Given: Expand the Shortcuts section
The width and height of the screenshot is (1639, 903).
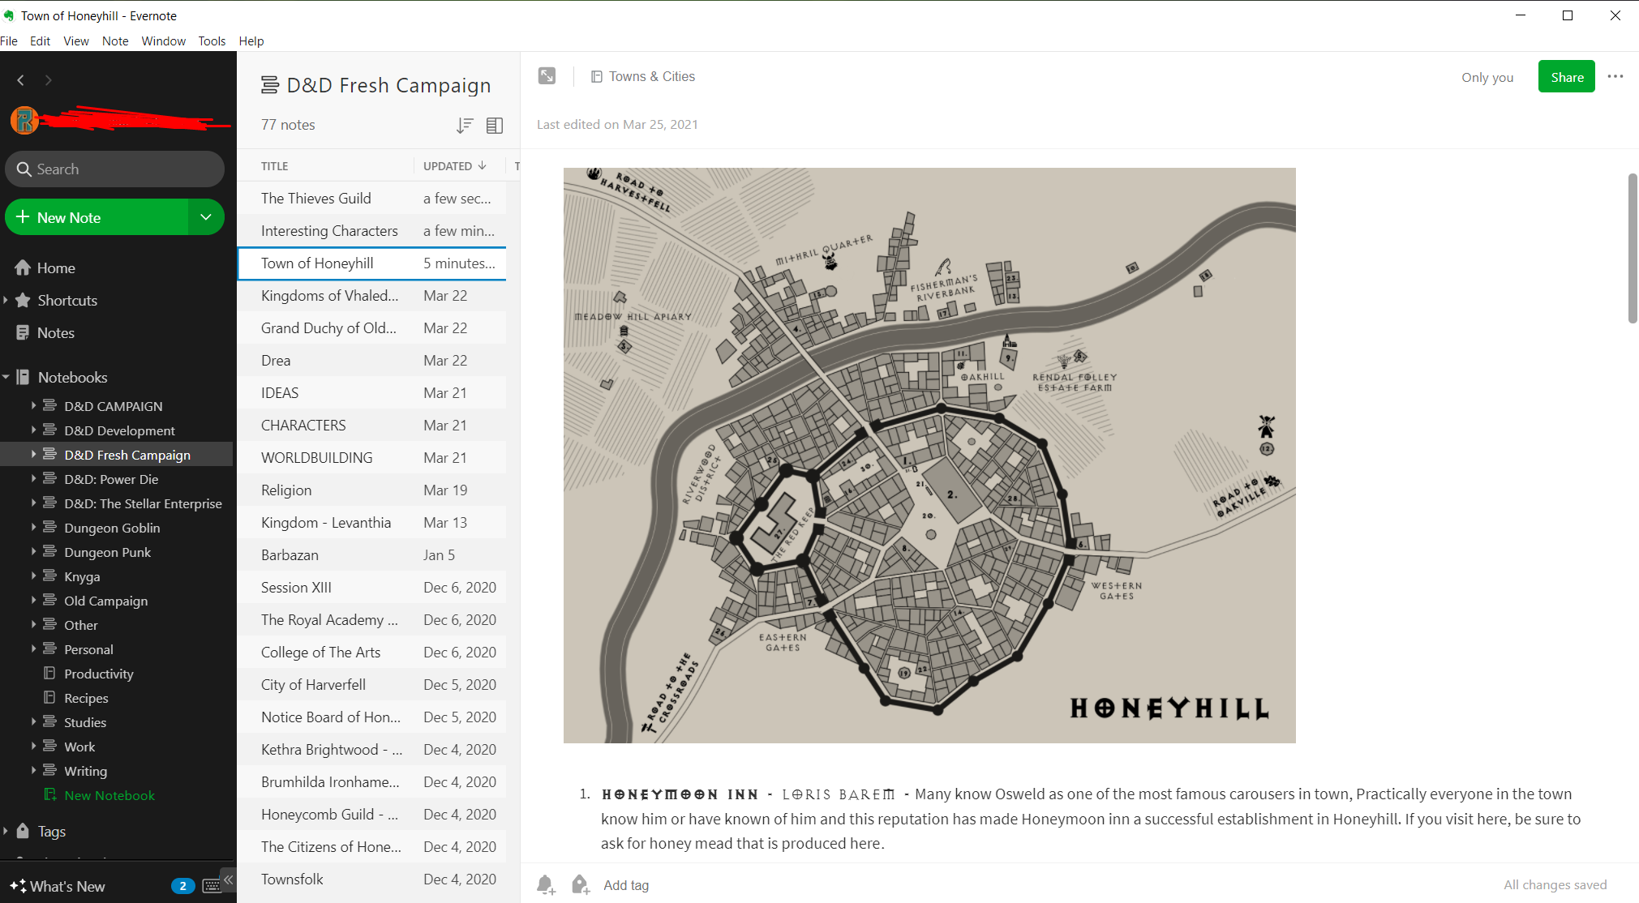Looking at the screenshot, I should click(x=6, y=301).
